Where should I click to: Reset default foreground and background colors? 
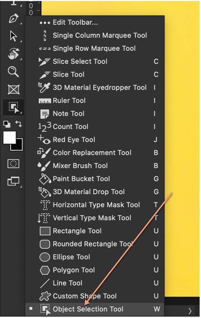point(7,124)
